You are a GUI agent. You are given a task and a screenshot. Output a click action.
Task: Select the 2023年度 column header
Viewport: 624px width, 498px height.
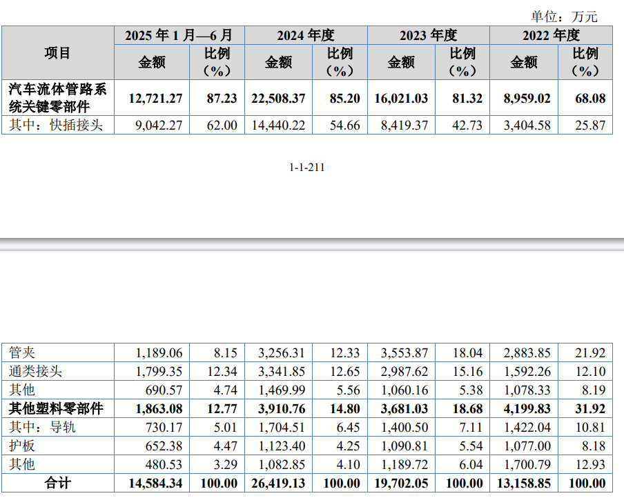(x=428, y=35)
